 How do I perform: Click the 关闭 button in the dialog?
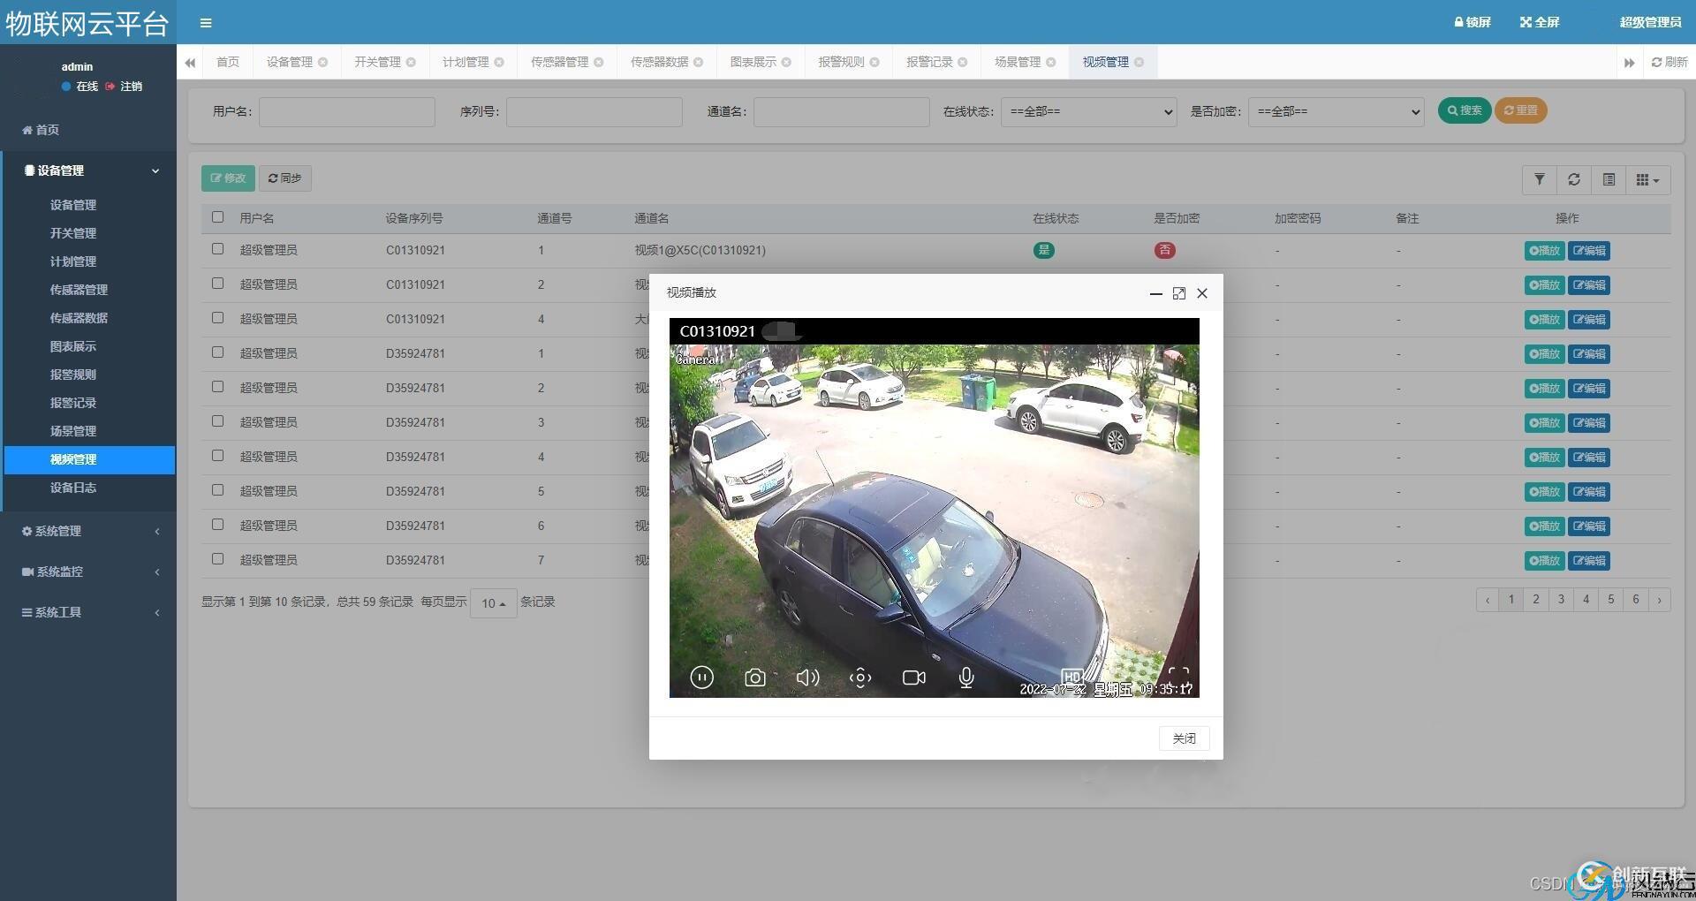[x=1184, y=738]
